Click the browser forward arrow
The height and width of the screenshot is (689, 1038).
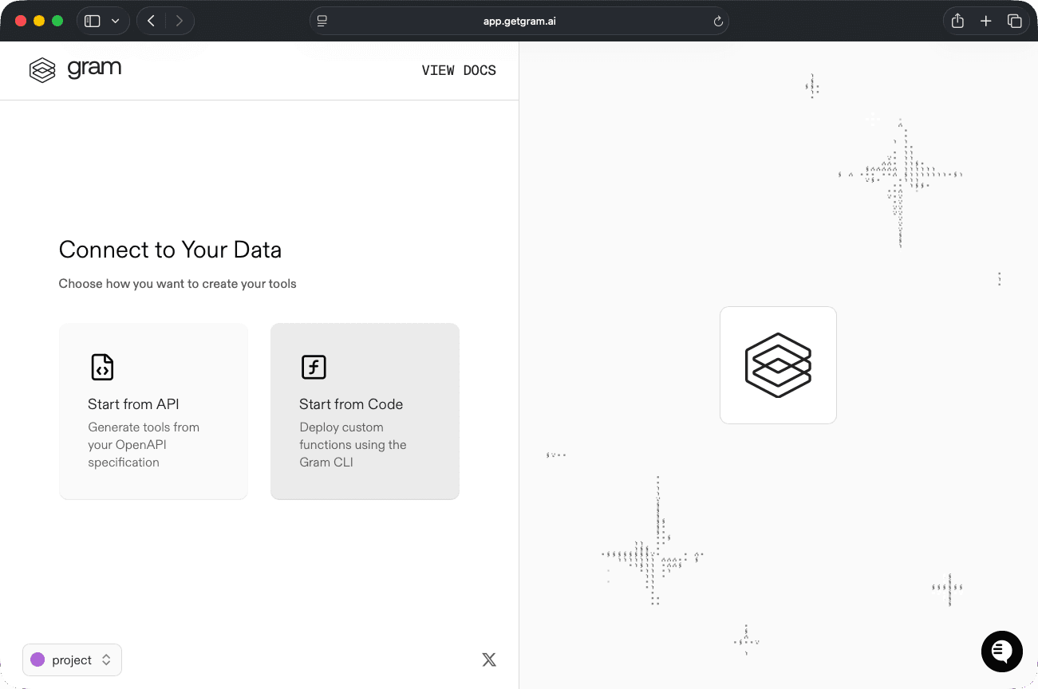tap(180, 21)
